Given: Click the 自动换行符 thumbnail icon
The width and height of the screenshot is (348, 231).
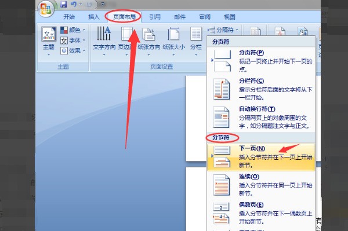Looking at the screenshot, I should [221, 118].
